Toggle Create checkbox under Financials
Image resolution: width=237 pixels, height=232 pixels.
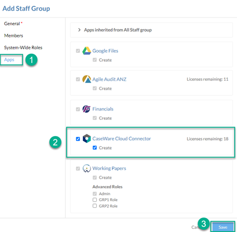pos(94,118)
